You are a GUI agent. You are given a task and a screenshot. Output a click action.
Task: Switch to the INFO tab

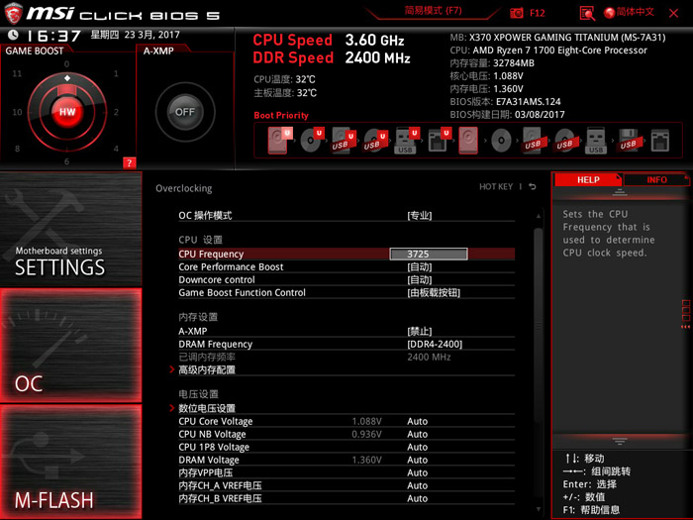click(x=656, y=179)
